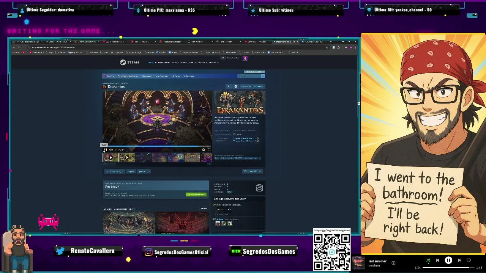Open Novidades e tendências store tab

tap(128, 76)
